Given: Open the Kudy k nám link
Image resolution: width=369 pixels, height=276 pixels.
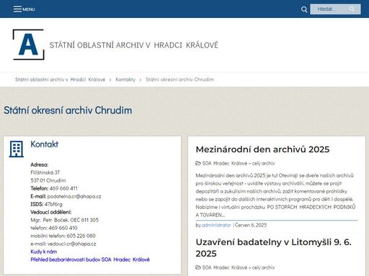Looking at the screenshot, I should [x=44, y=252].
